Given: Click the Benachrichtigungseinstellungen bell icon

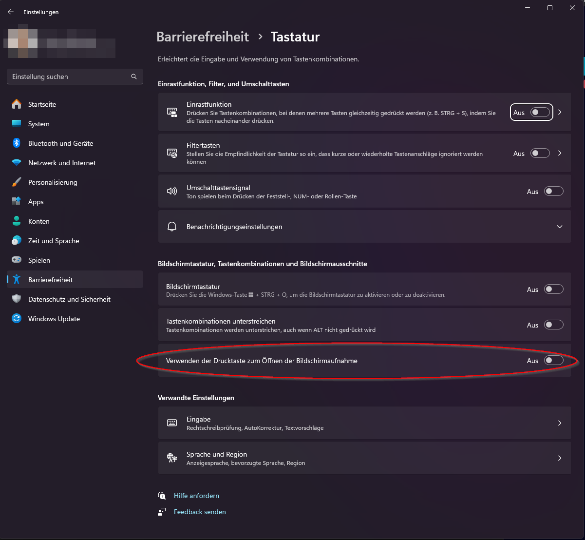Looking at the screenshot, I should click(x=171, y=226).
